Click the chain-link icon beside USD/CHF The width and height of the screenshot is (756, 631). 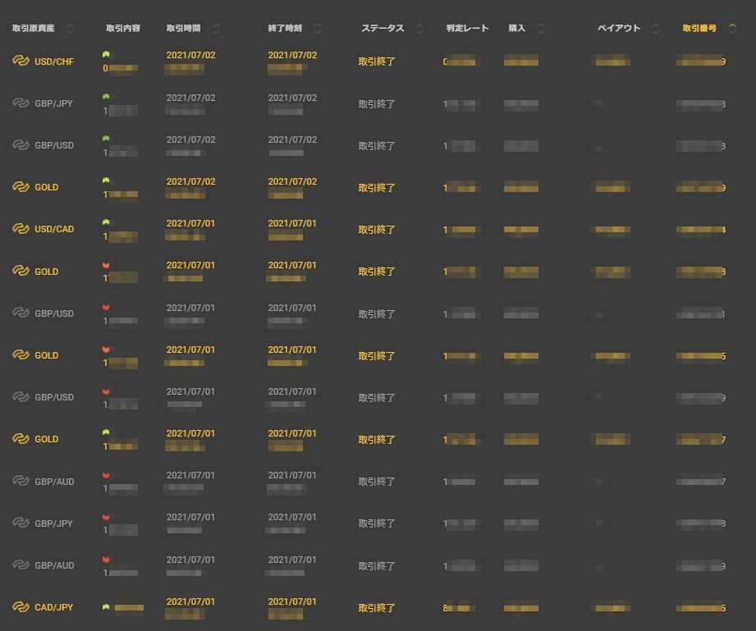(21, 62)
